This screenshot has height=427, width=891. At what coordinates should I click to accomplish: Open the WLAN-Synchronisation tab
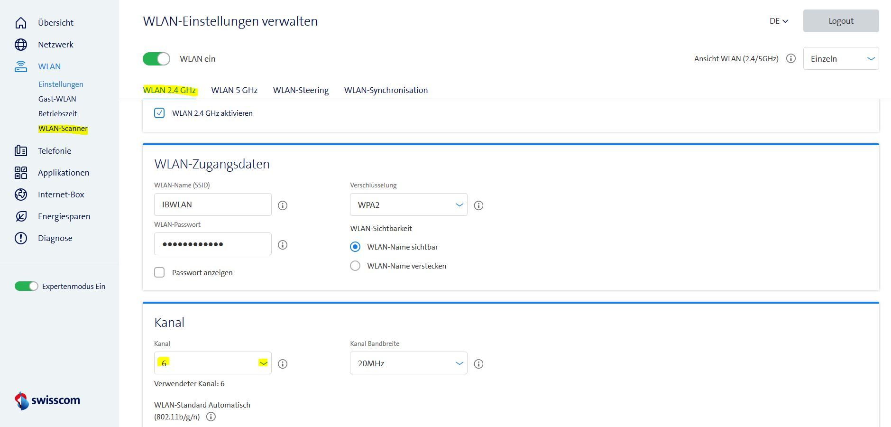386,90
